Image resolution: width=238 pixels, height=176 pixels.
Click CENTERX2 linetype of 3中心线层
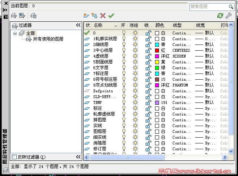click(181, 50)
